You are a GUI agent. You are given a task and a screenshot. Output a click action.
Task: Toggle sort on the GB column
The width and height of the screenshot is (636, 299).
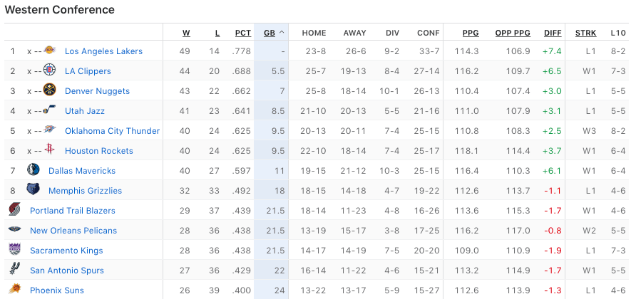click(x=270, y=33)
